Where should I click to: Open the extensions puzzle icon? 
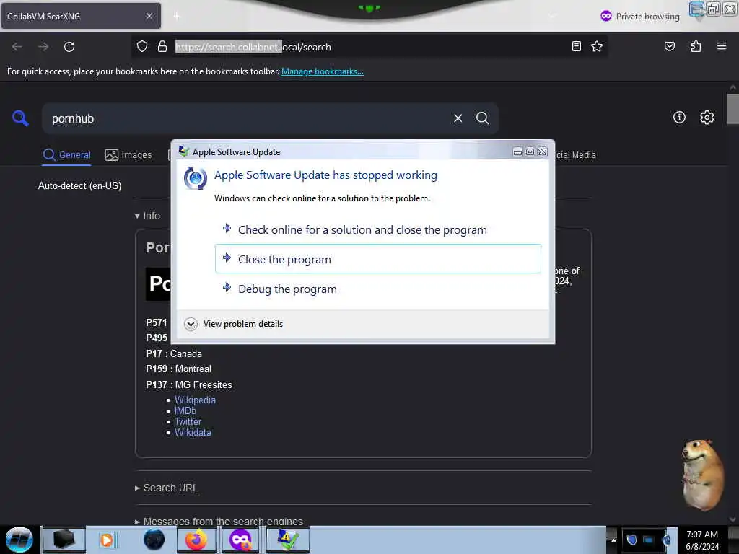click(696, 46)
